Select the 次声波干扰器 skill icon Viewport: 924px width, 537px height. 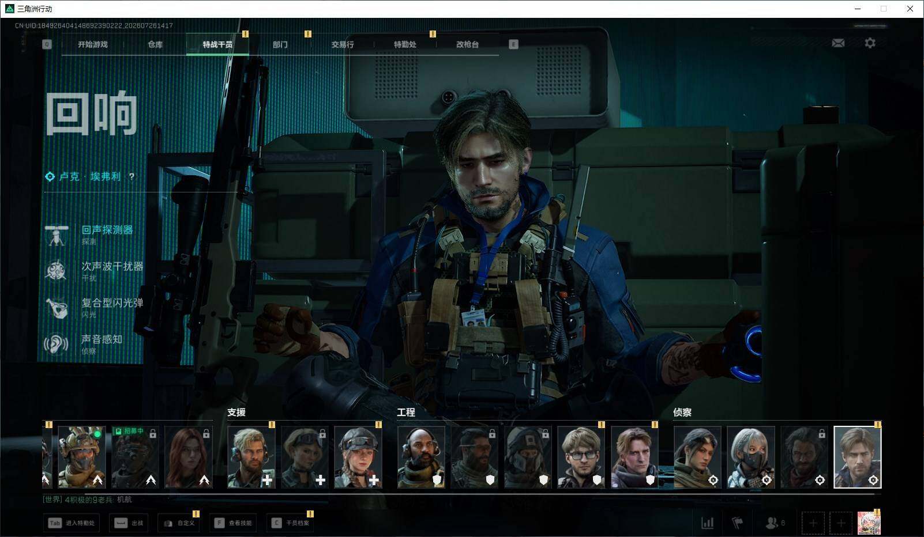57,271
